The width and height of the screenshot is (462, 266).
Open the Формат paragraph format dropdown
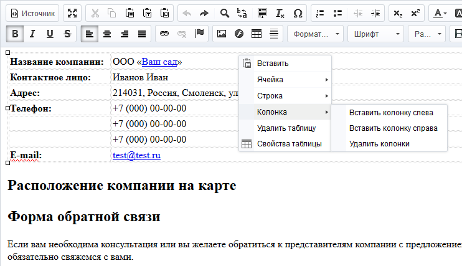pos(316,34)
